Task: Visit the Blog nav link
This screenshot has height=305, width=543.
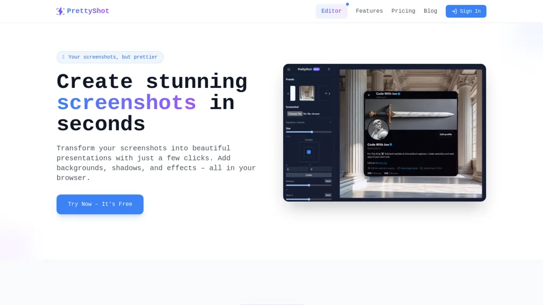Action: pos(431,11)
